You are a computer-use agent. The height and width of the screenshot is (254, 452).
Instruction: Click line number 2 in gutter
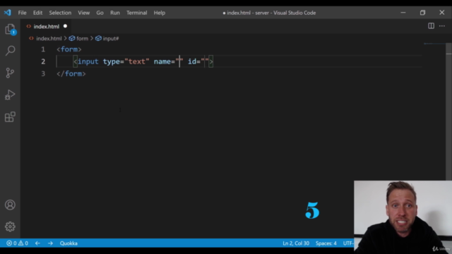pyautogui.click(x=43, y=61)
